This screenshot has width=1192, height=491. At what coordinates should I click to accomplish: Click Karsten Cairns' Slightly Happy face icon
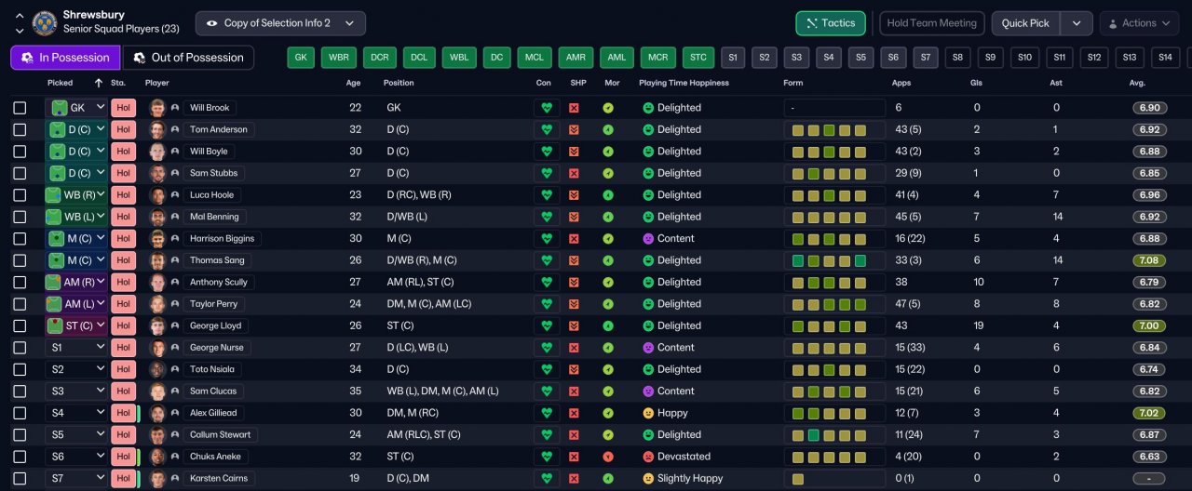[x=648, y=478]
